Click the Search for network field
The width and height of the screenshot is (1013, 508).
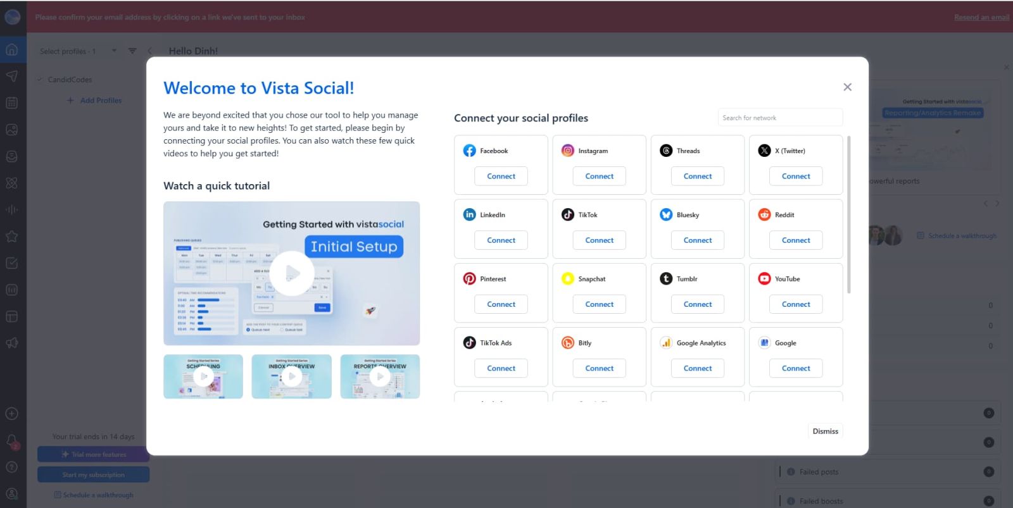click(780, 118)
